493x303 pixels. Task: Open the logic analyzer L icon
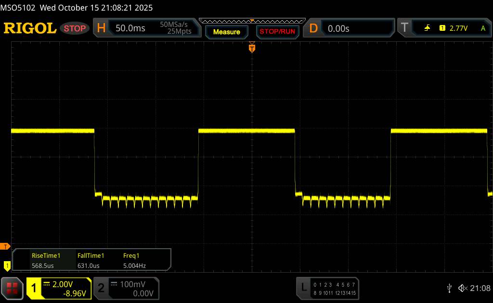304,288
